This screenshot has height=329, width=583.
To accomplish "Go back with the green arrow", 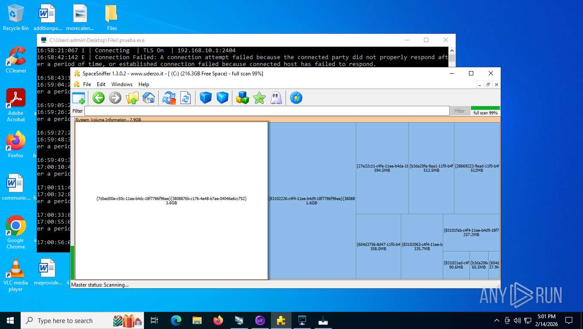I will click(x=99, y=98).
